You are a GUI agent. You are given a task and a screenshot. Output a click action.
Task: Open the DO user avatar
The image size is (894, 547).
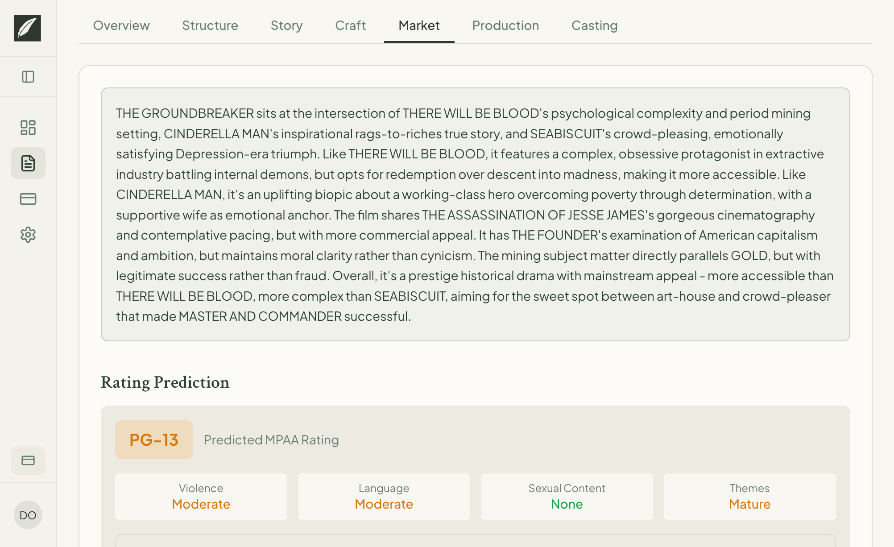(x=28, y=515)
